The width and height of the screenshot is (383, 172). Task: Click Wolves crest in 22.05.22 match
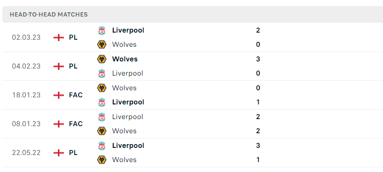102,160
